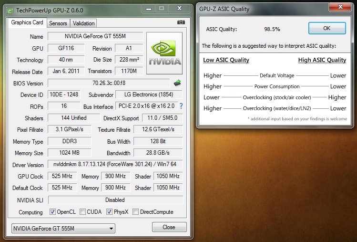Click the DirectX Support field 11.0 / SM5.0
Screen dimensions: 357x242
(x=163, y=118)
